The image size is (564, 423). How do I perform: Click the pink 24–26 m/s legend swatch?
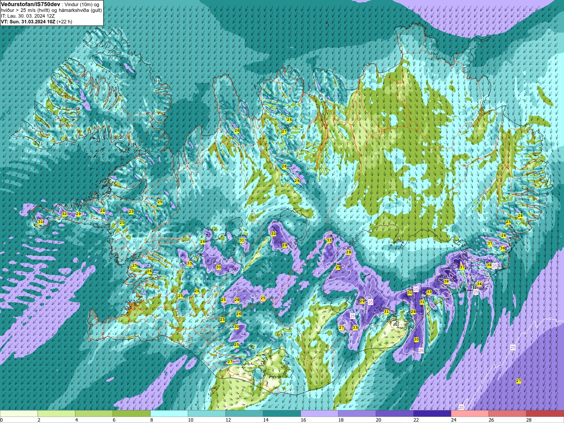click(470, 414)
